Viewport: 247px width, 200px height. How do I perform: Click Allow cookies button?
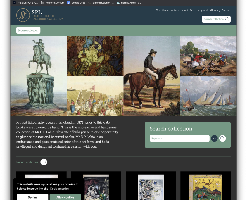(x=65, y=197)
